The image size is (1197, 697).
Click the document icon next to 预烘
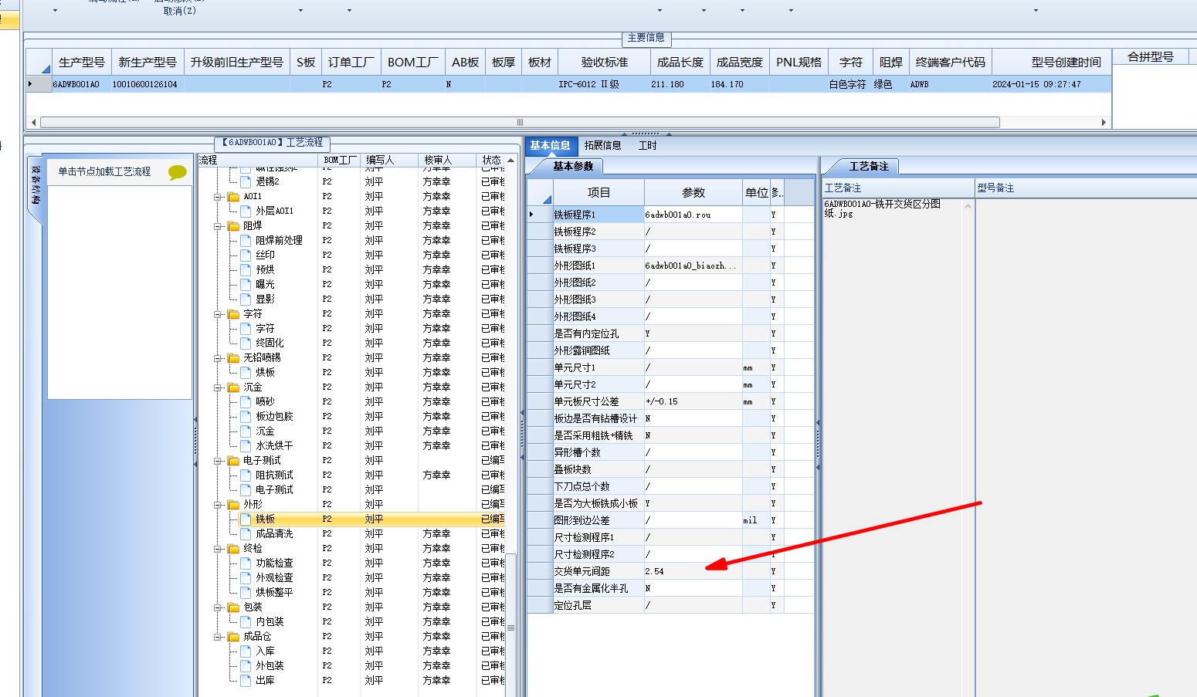coord(246,269)
